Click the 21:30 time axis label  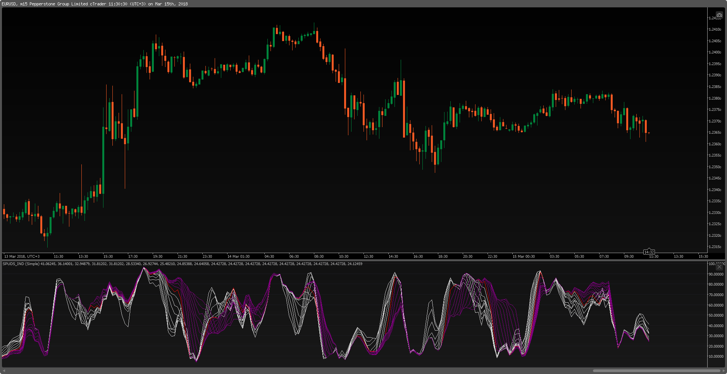[183, 257]
